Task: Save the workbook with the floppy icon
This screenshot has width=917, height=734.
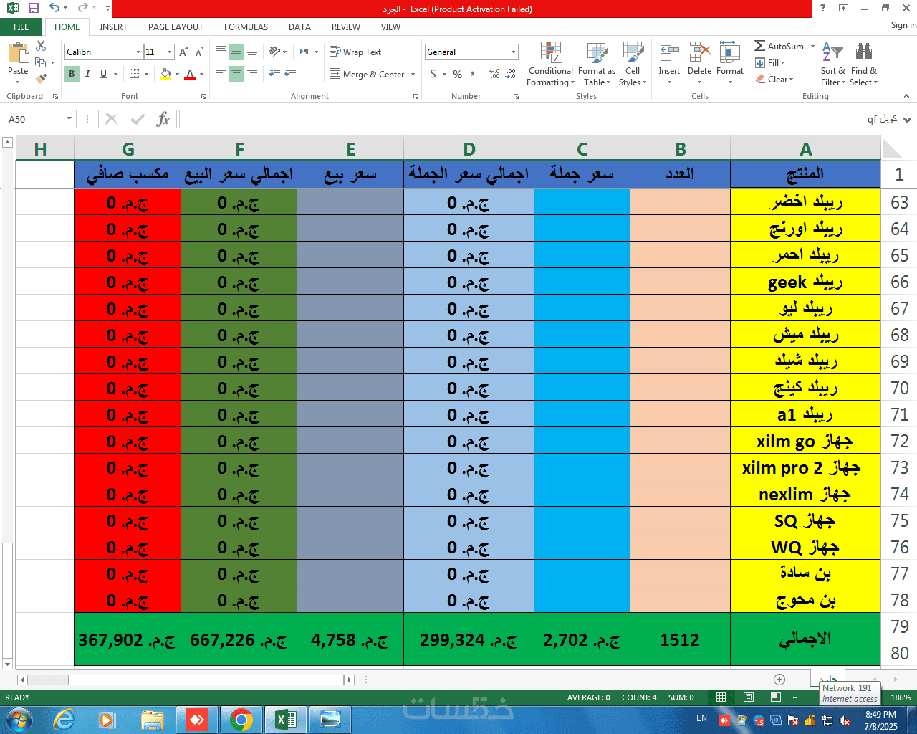Action: (33, 9)
